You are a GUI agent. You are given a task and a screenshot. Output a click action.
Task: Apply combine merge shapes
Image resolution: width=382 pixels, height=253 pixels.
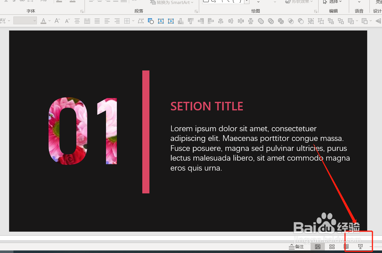pos(271,21)
